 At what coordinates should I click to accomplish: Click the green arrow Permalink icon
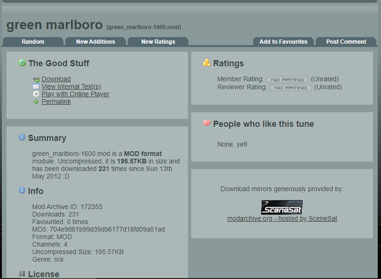pos(36,102)
